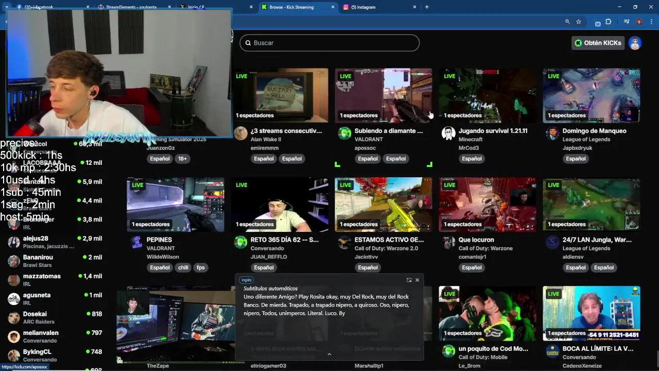
Task: Click the Chrome profile avatar icon
Action: point(639,22)
